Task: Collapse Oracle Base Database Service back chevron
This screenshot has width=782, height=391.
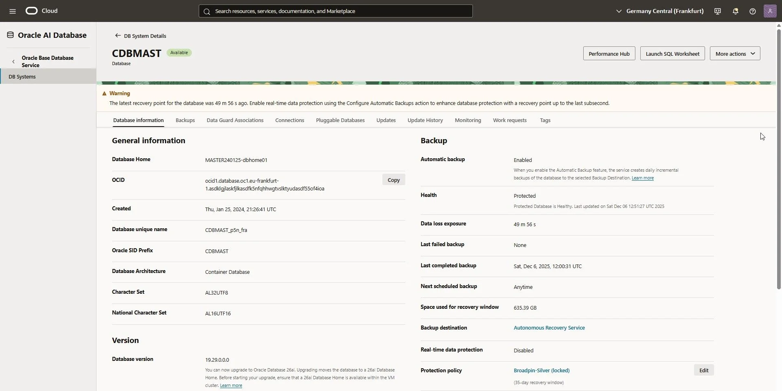Action: [13, 61]
